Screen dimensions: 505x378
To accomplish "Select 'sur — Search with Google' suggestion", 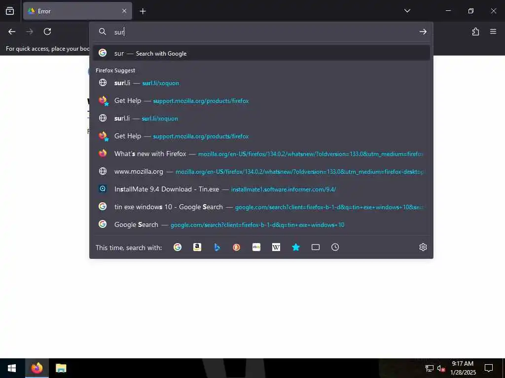I will click(x=261, y=53).
